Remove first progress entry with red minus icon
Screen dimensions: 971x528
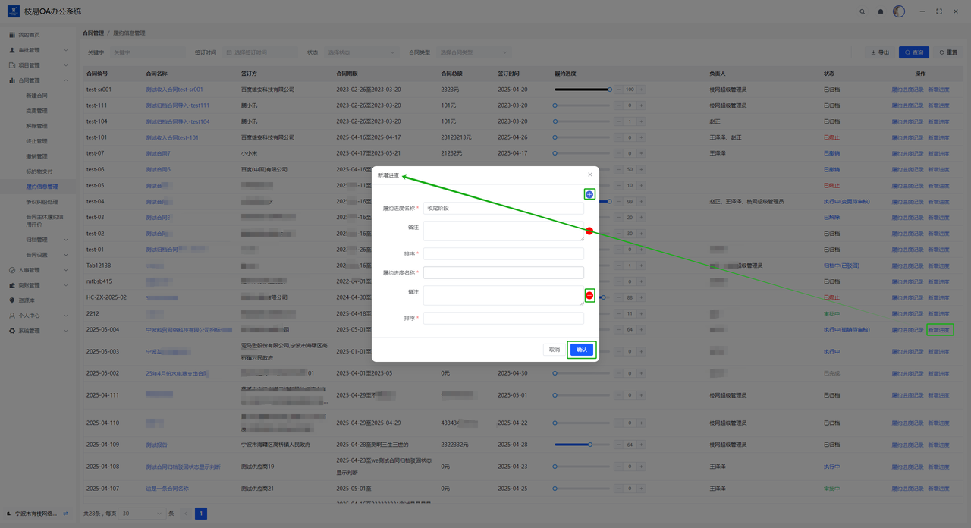pyautogui.click(x=589, y=231)
